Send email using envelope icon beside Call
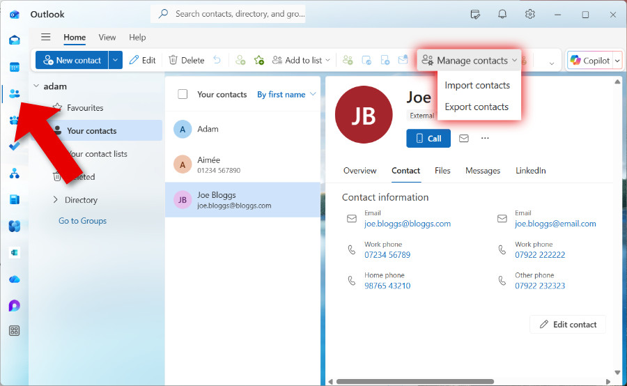Viewport: 627px width, 386px height. pyautogui.click(x=464, y=139)
